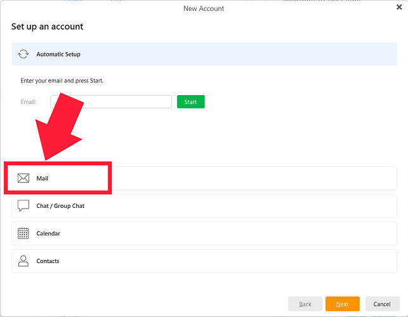Image resolution: width=408 pixels, height=317 pixels.
Task: Click the chat speech bubble icon
Action: pos(23,206)
